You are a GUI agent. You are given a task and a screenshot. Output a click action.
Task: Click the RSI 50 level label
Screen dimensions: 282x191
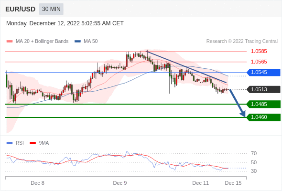point(254,162)
